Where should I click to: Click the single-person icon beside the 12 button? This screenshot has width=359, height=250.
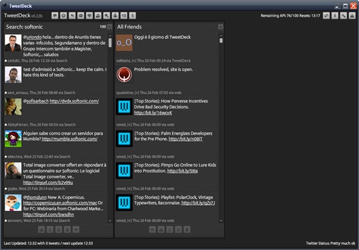coord(115,16)
